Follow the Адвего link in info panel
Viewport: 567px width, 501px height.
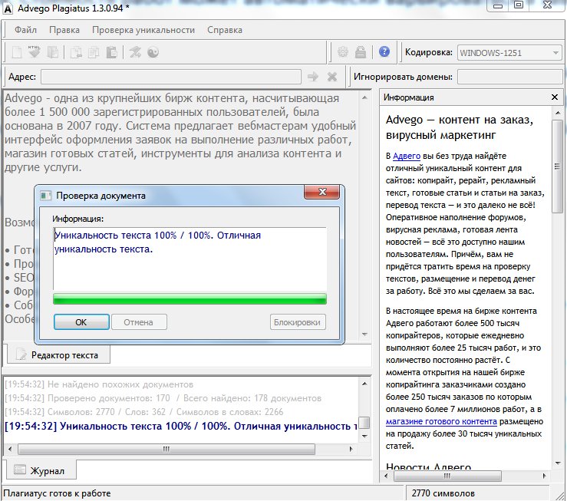point(407,157)
